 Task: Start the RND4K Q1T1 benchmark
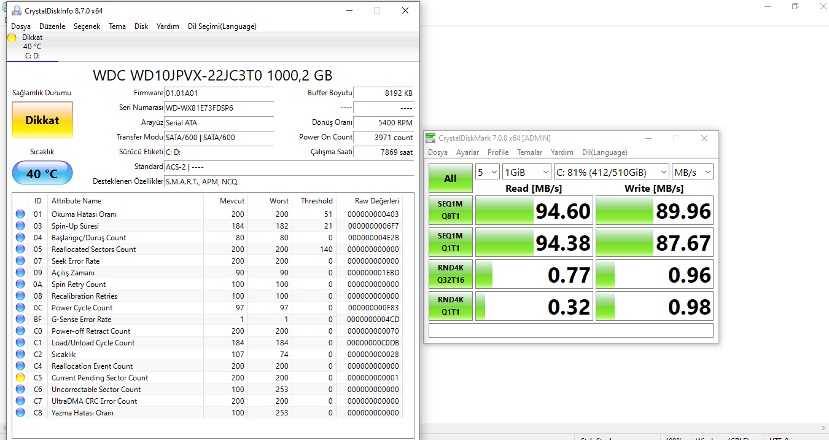click(x=451, y=306)
